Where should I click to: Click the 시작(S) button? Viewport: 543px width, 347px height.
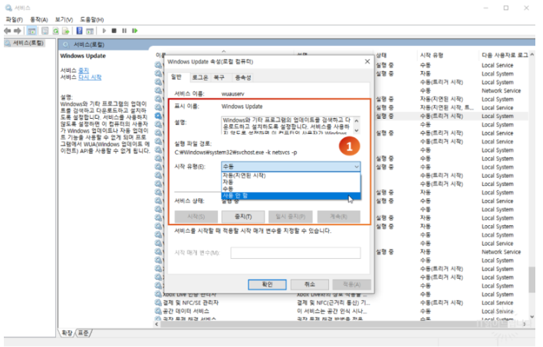pos(196,217)
